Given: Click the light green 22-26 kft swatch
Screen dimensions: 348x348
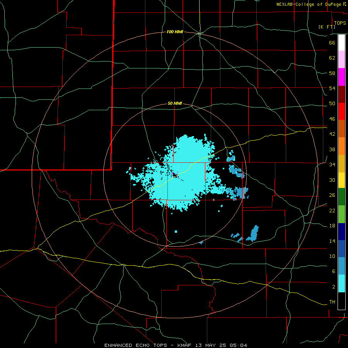Looking at the screenshot, I should pyautogui.click(x=341, y=214).
